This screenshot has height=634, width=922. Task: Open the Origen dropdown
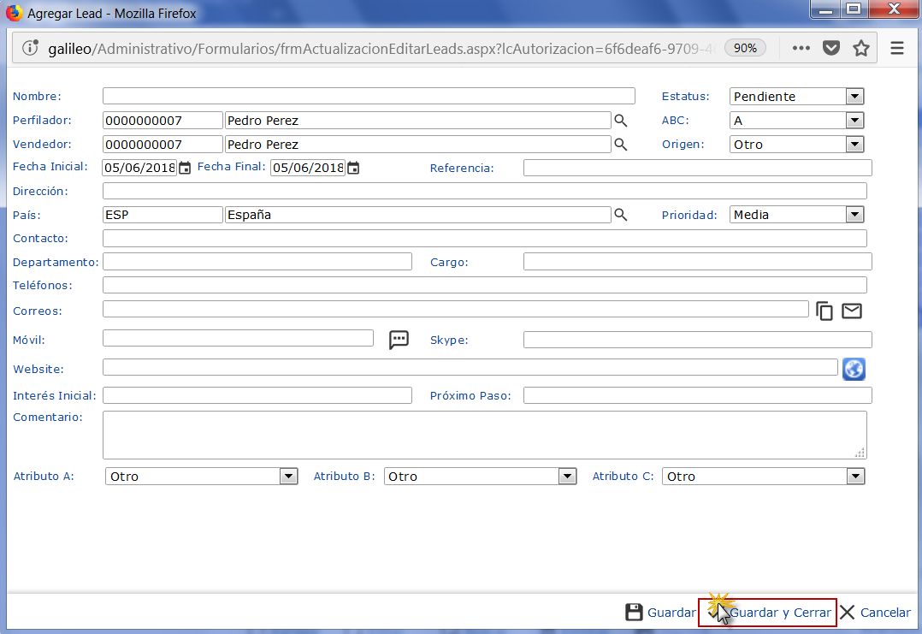click(x=797, y=144)
